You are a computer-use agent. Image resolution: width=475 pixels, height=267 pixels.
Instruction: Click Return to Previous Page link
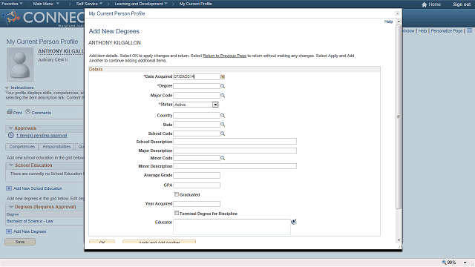click(224, 56)
